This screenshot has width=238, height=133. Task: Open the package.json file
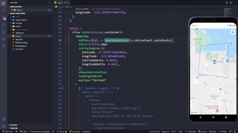coord(30,46)
